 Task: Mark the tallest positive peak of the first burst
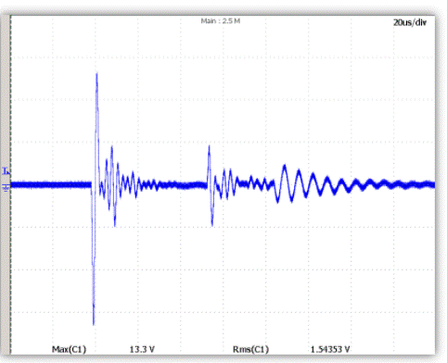[x=96, y=74]
